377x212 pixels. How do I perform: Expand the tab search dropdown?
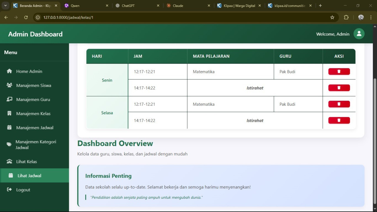(5, 6)
